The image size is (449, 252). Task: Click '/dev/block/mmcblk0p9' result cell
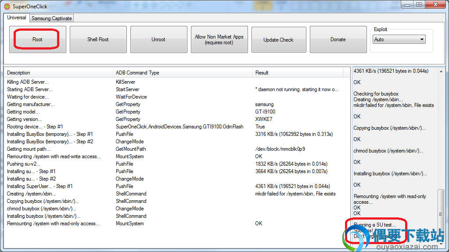(x=280, y=149)
